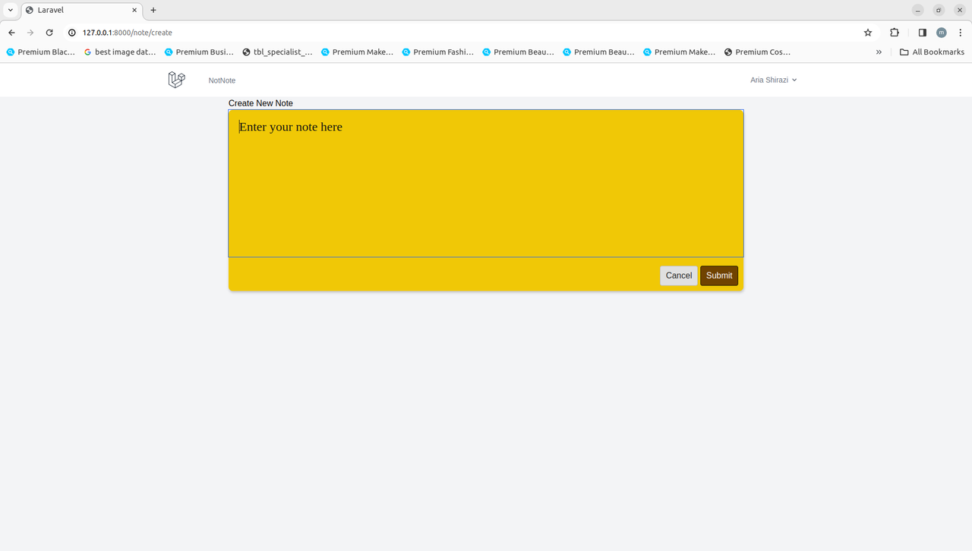Open All Bookmarks folder

point(932,52)
